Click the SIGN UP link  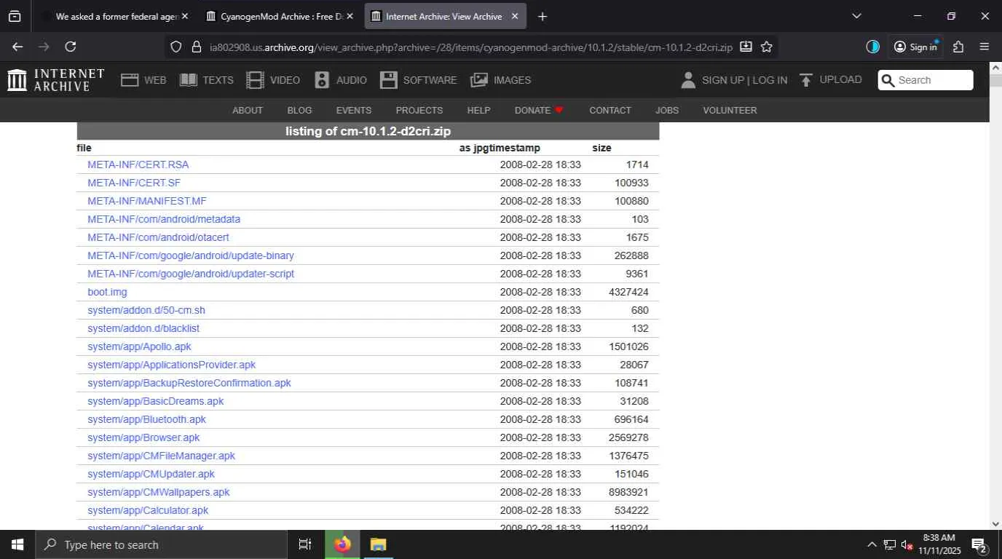723,80
